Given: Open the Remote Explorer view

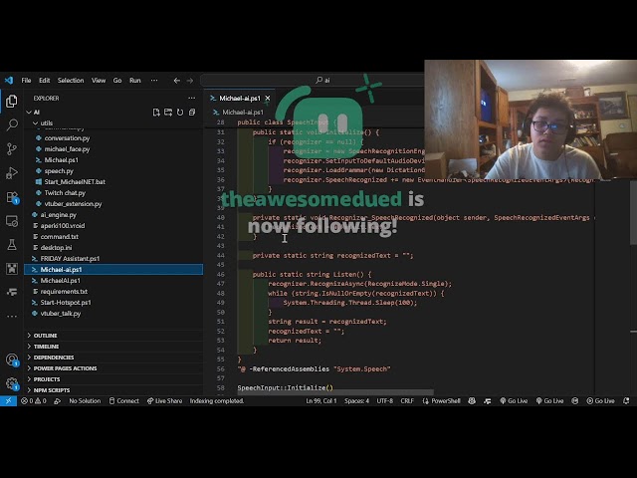Looking at the screenshot, I should [12, 221].
